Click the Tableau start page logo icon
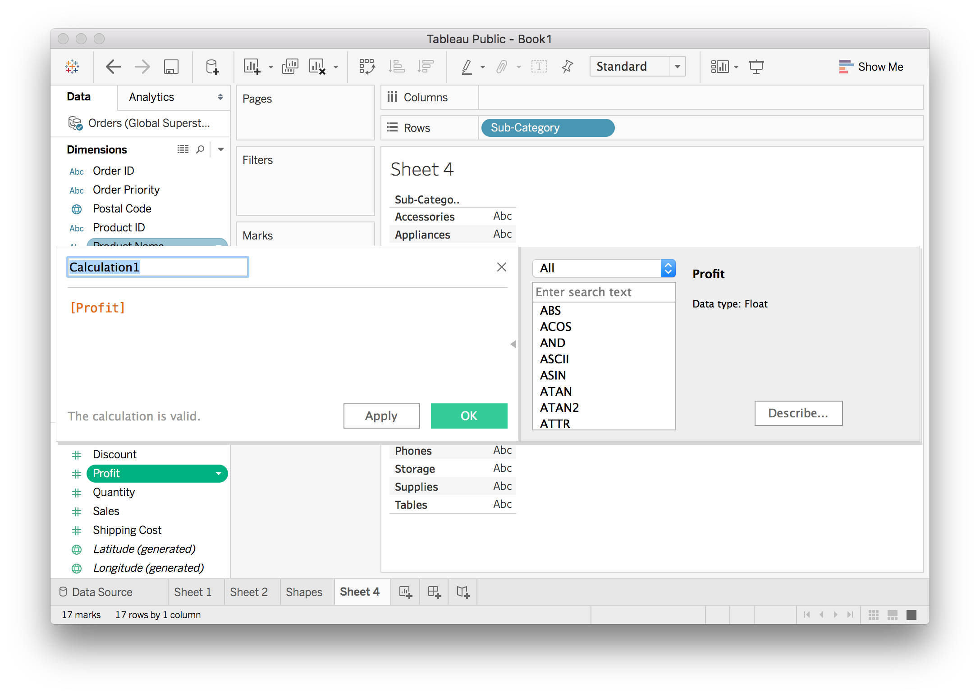 click(72, 67)
